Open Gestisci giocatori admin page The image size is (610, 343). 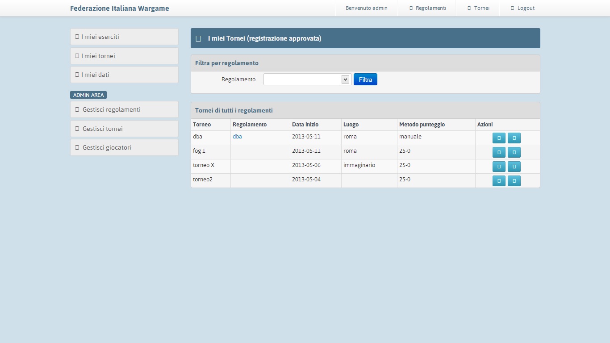click(124, 147)
